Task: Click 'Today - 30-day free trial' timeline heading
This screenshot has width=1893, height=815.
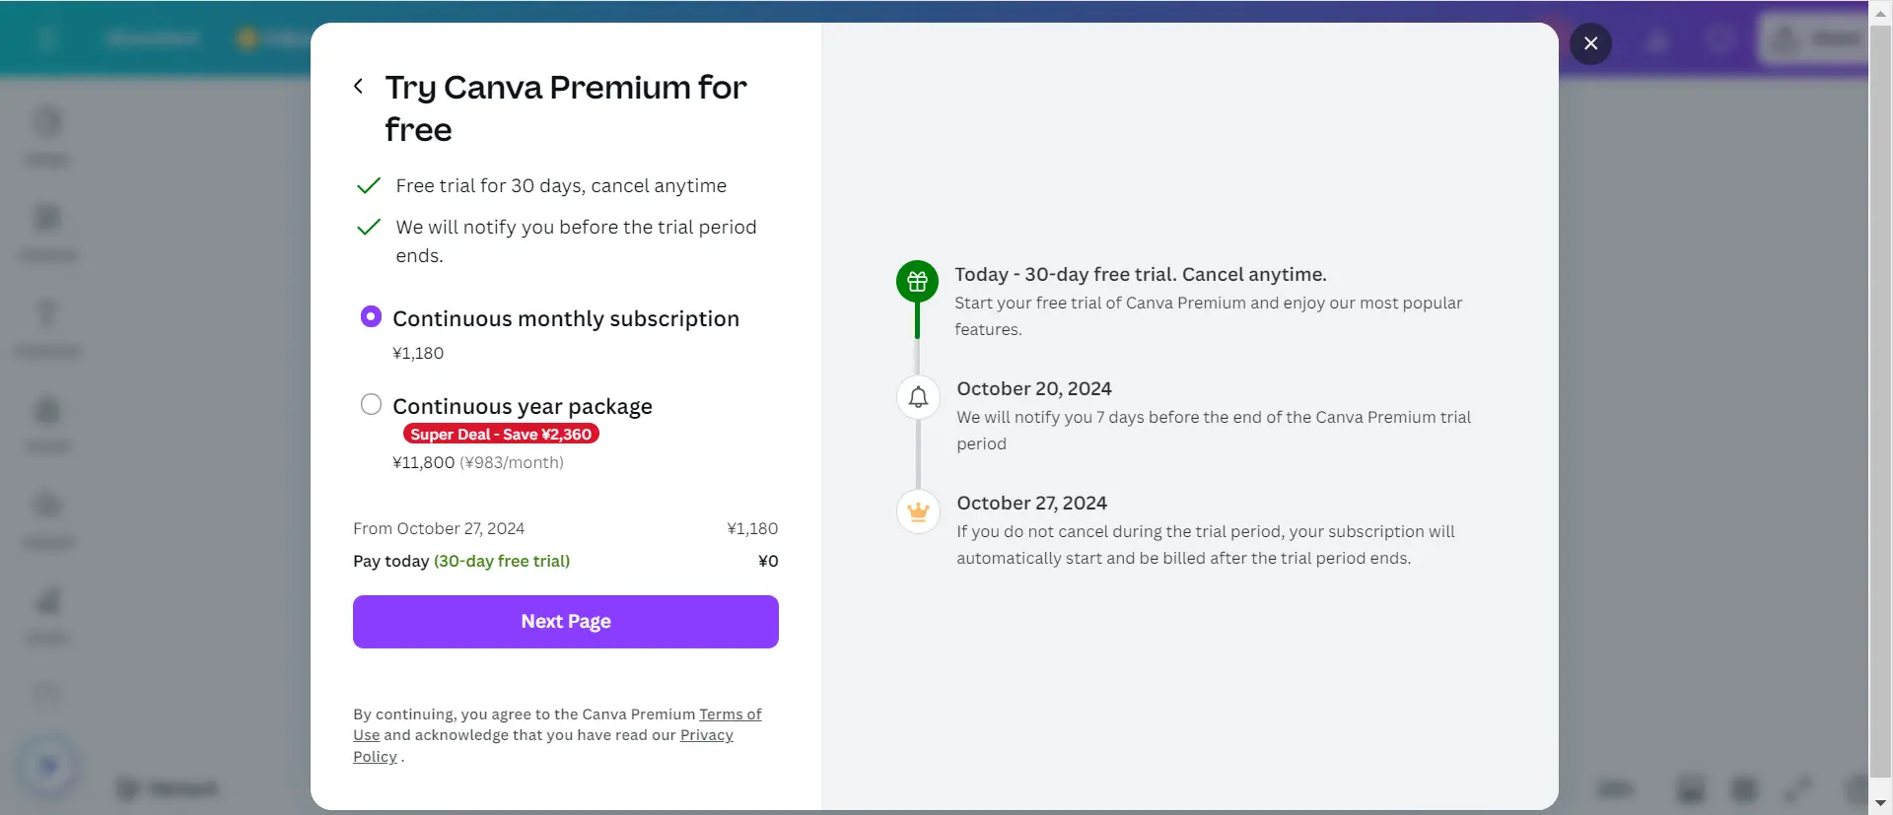Action: pos(1141,274)
